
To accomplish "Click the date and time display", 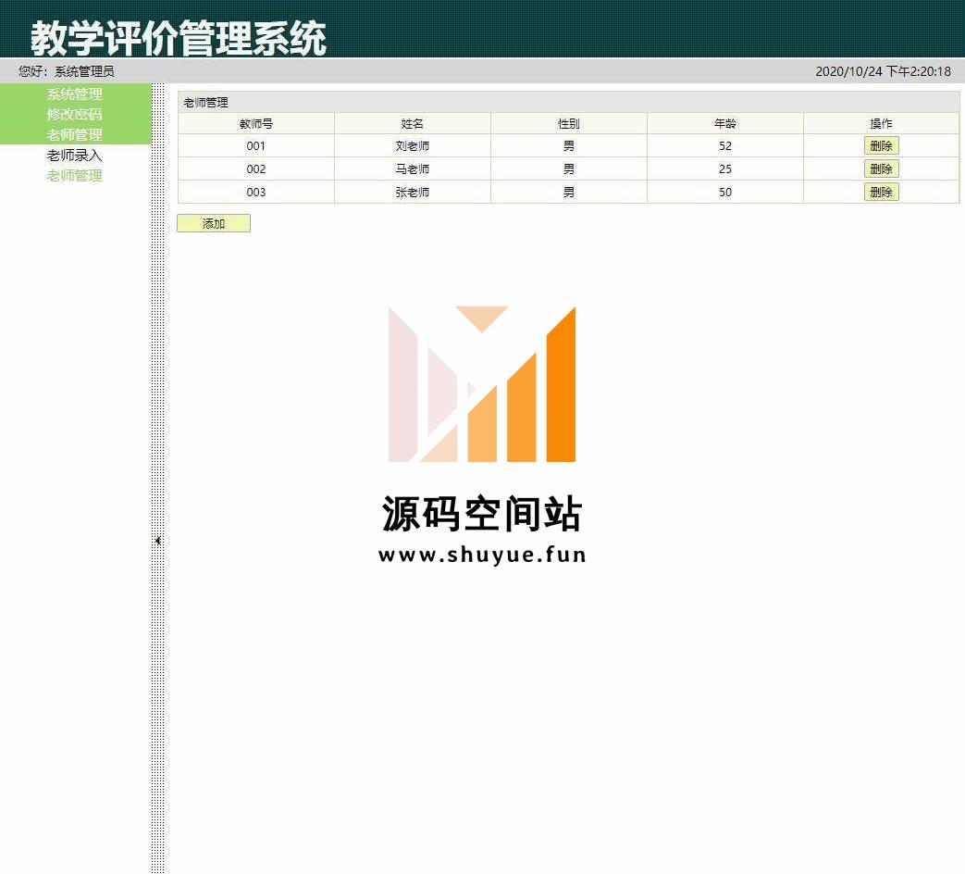I will pyautogui.click(x=884, y=71).
